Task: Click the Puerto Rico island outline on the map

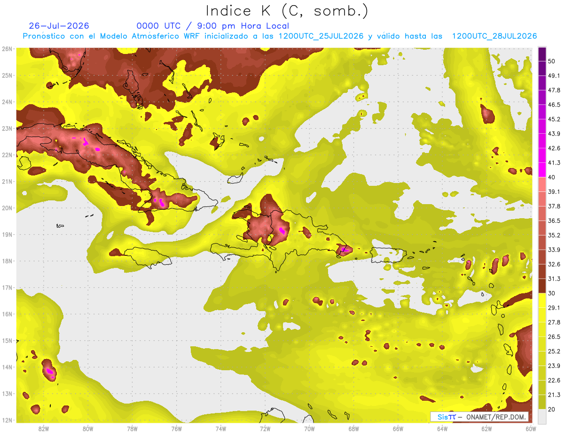Action: 388,256
